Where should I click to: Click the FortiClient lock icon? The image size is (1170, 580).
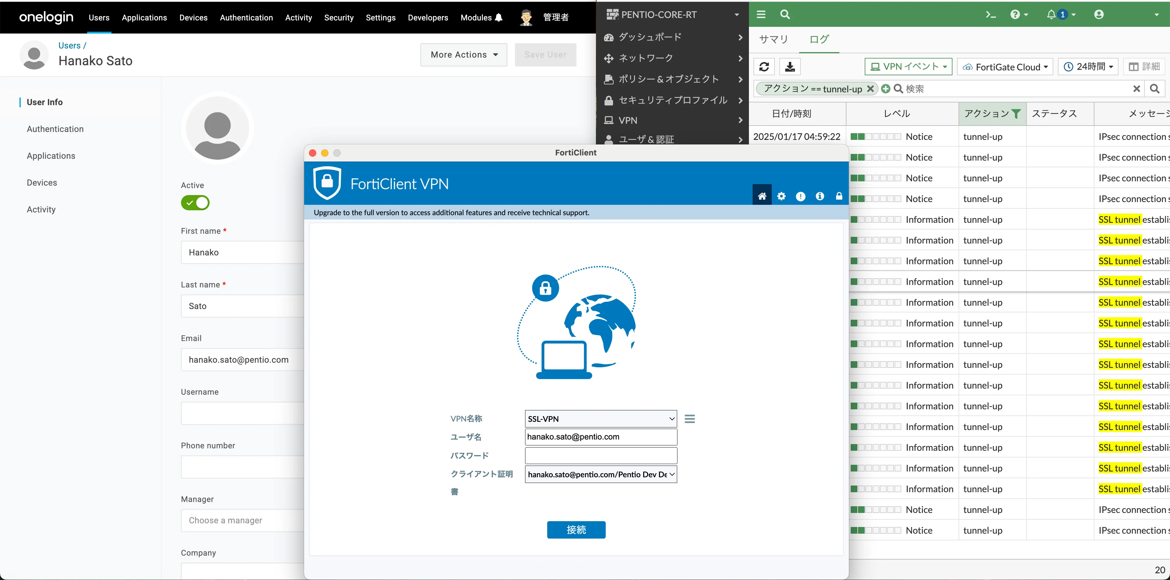[x=839, y=196]
